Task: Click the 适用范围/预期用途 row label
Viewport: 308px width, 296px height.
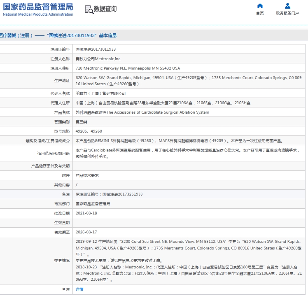Action: pos(54,154)
